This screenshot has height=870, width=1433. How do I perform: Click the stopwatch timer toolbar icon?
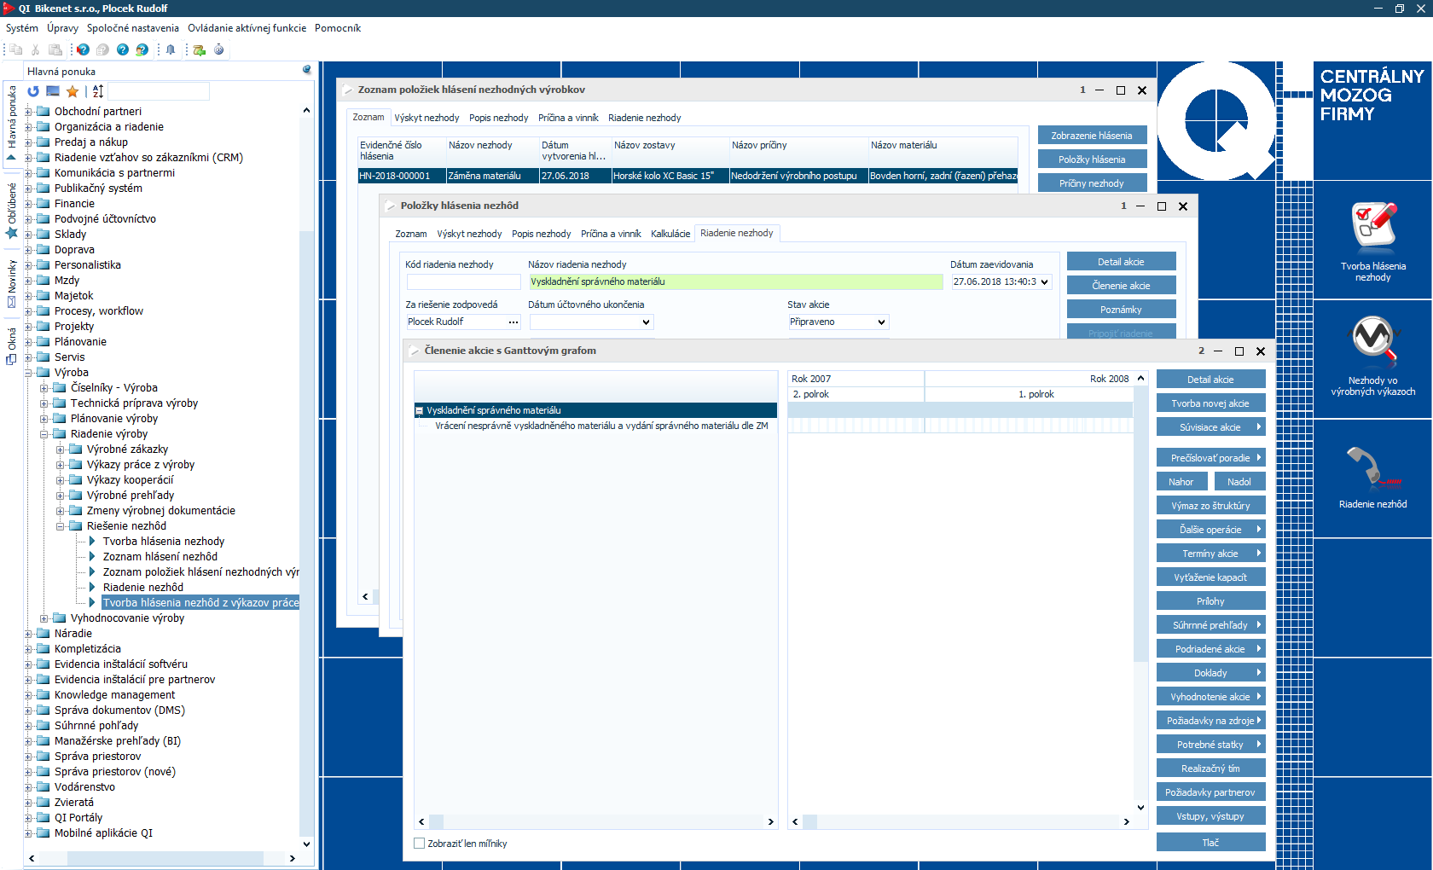coord(219,49)
